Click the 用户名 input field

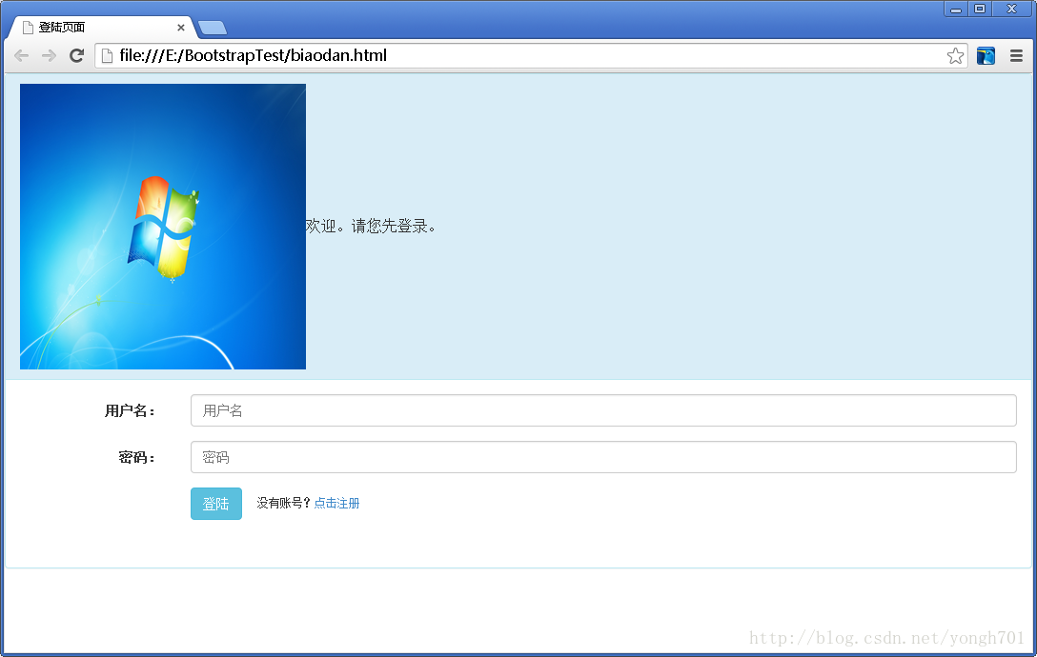click(x=603, y=410)
